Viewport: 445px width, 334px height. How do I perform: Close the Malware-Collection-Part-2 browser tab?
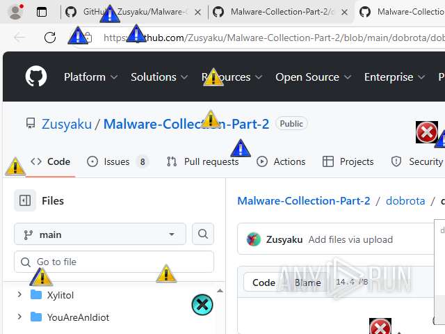tap(344, 13)
